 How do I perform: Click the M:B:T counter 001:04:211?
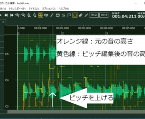[x=124, y=16]
